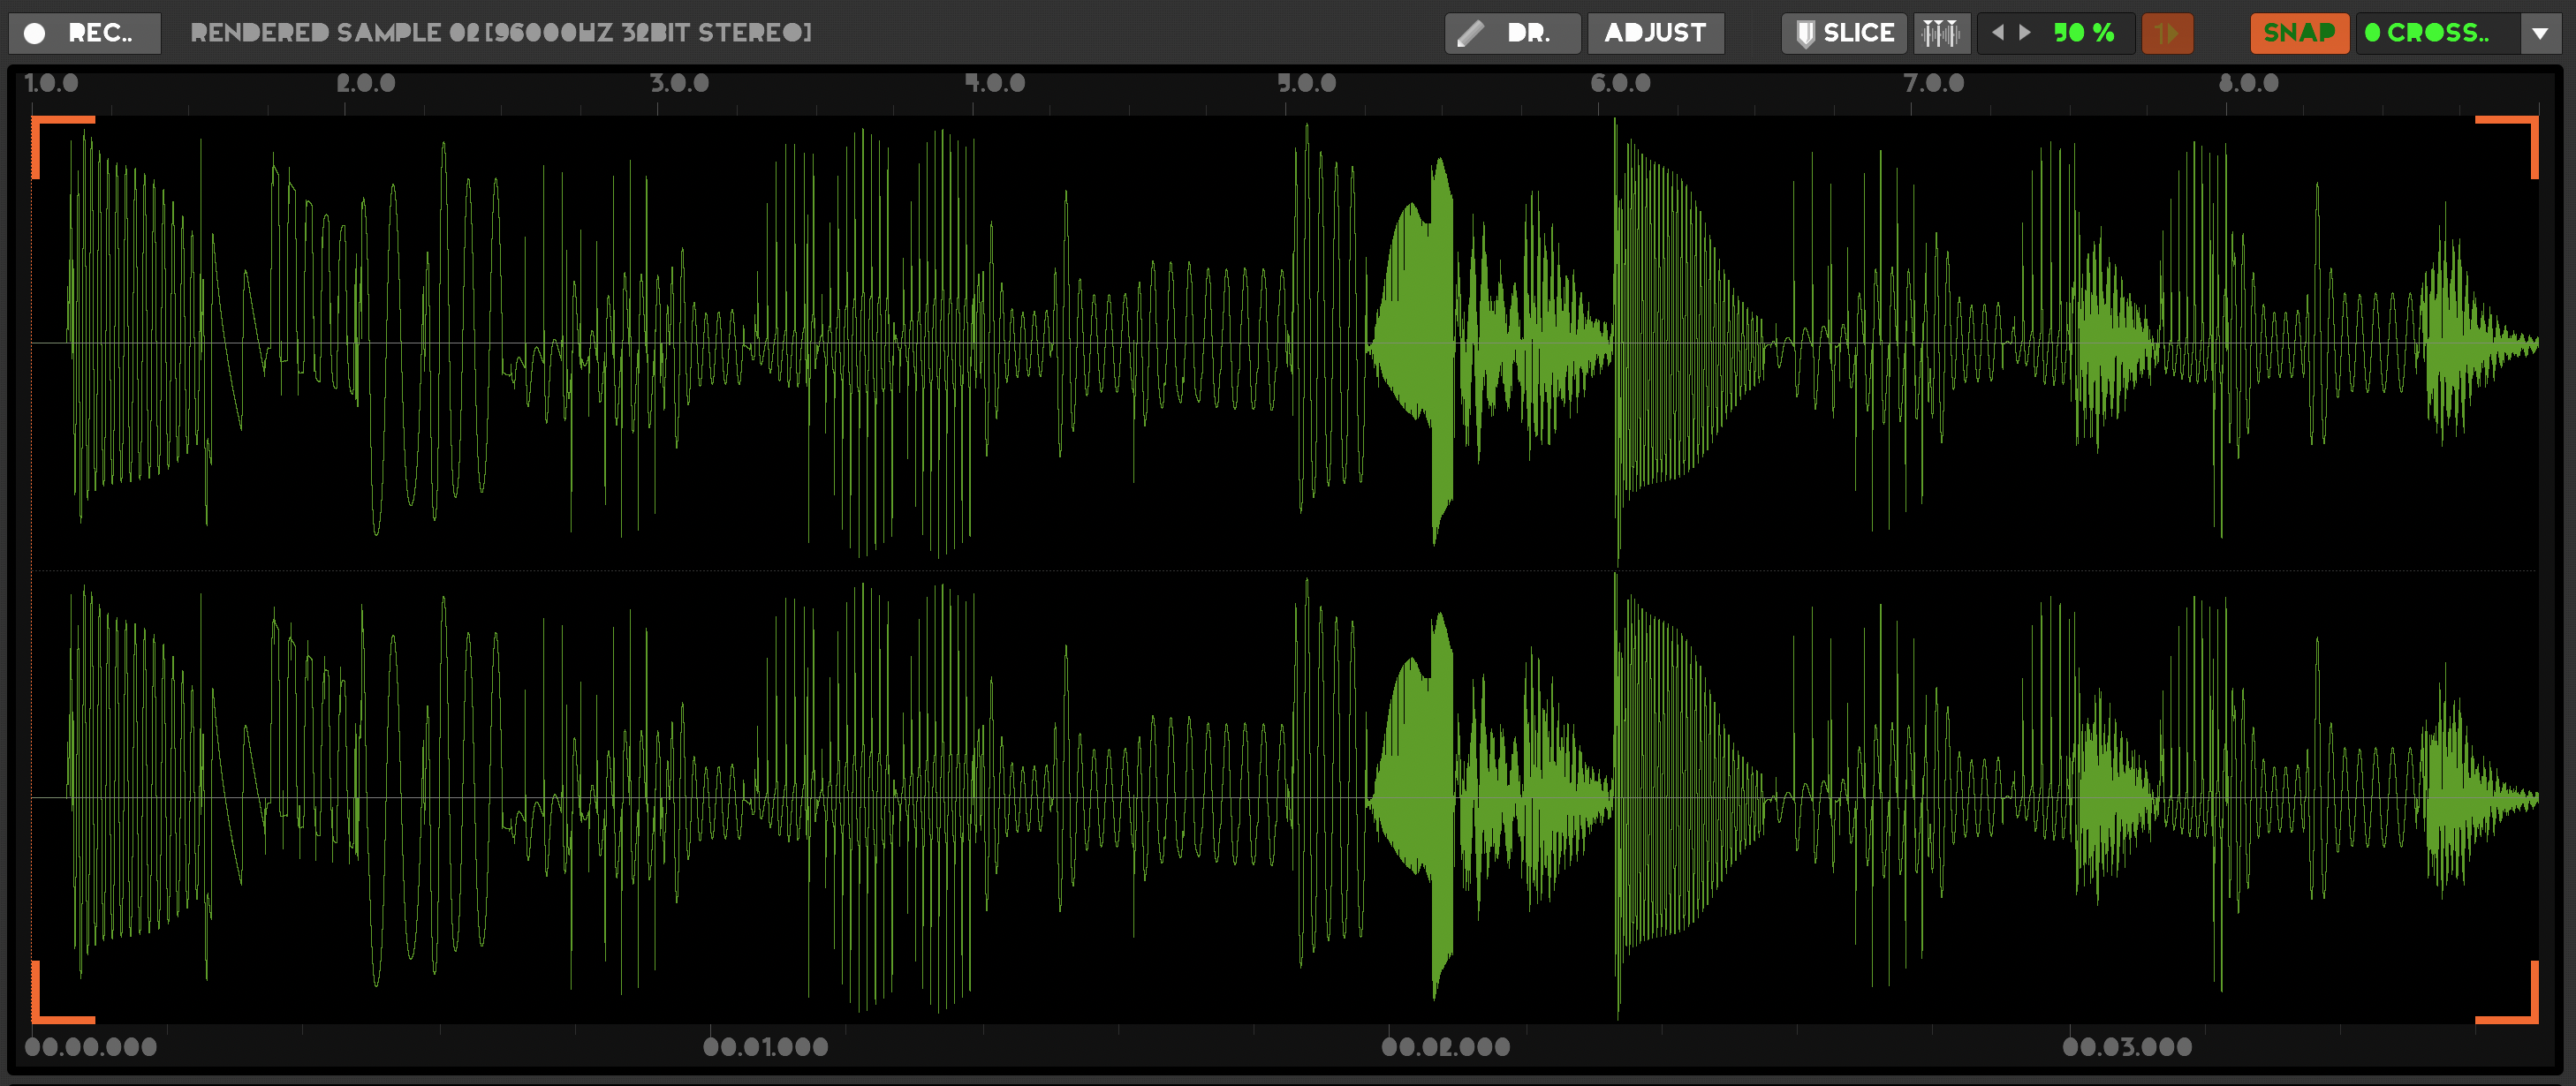Activate the pencil Draw tool

(x=1471, y=33)
